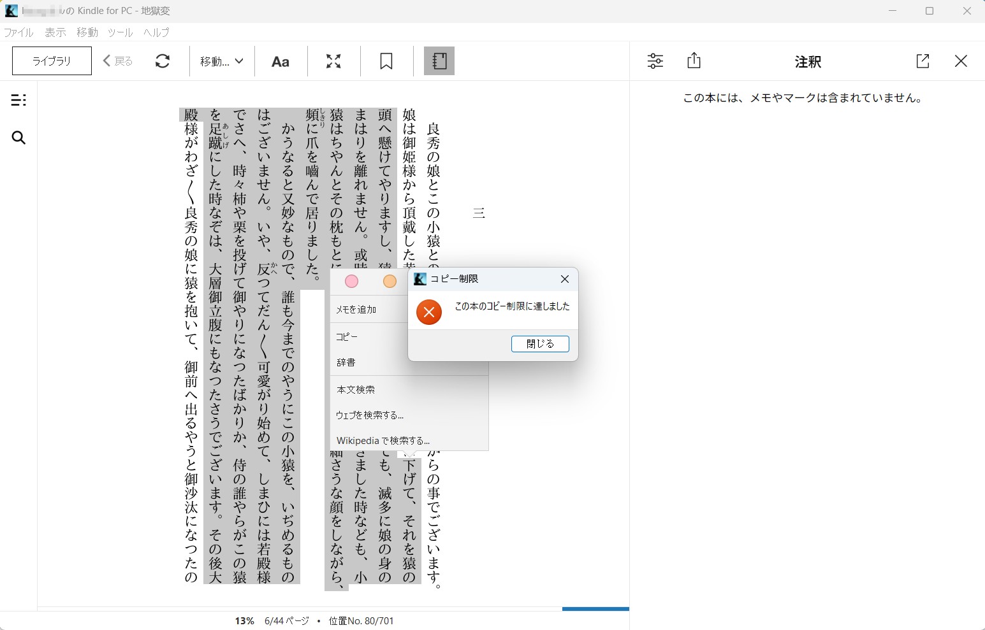Screen dimensions: 985x630
Task: Close the 注釈 annotations panel
Action: pos(961,61)
